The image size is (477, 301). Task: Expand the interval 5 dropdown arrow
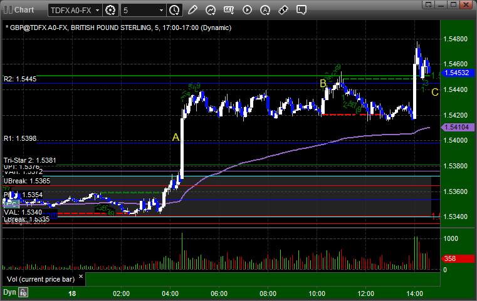pyautogui.click(x=161, y=11)
